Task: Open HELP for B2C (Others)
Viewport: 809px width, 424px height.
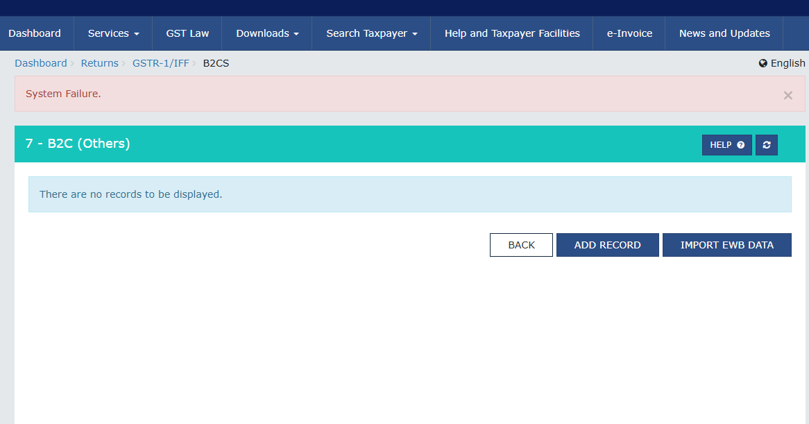Action: 726,145
